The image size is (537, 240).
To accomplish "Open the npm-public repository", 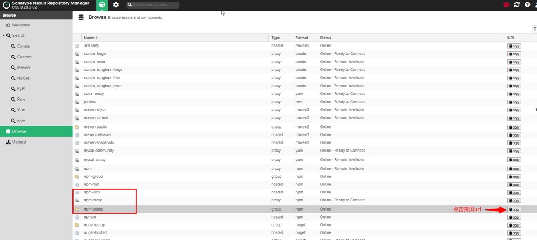I will tap(93, 209).
